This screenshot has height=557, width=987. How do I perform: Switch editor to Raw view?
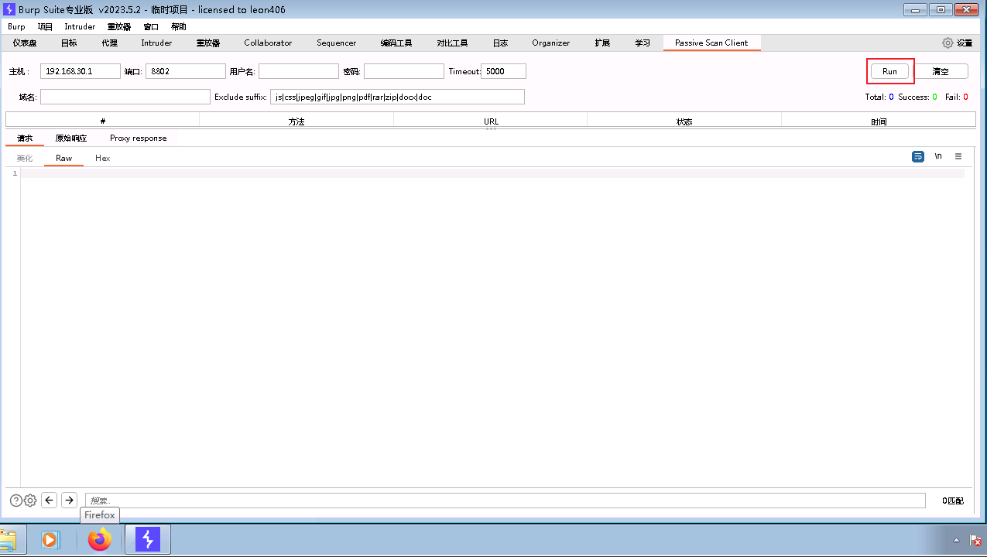tap(63, 158)
